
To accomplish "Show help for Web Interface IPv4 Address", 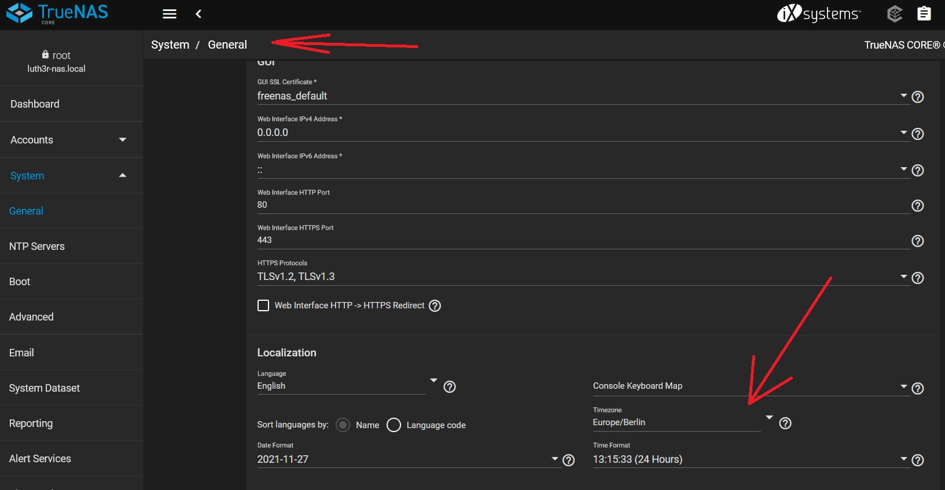I will click(918, 134).
